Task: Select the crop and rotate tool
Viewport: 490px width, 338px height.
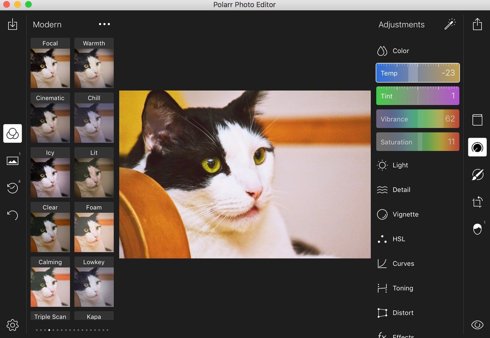Action: [477, 202]
